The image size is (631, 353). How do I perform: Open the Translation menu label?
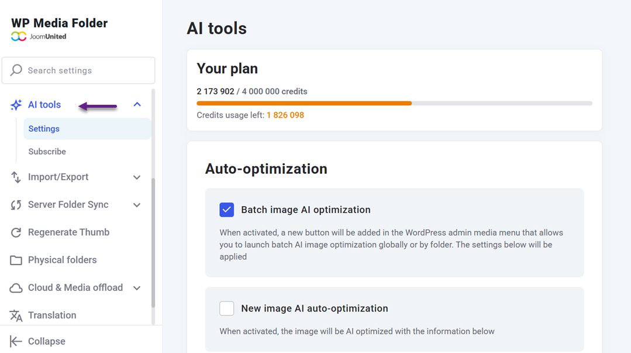pyautogui.click(x=52, y=315)
